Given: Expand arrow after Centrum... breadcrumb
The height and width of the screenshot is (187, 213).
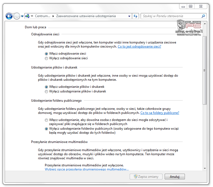Looking at the screenshot, I should [x=53, y=16].
